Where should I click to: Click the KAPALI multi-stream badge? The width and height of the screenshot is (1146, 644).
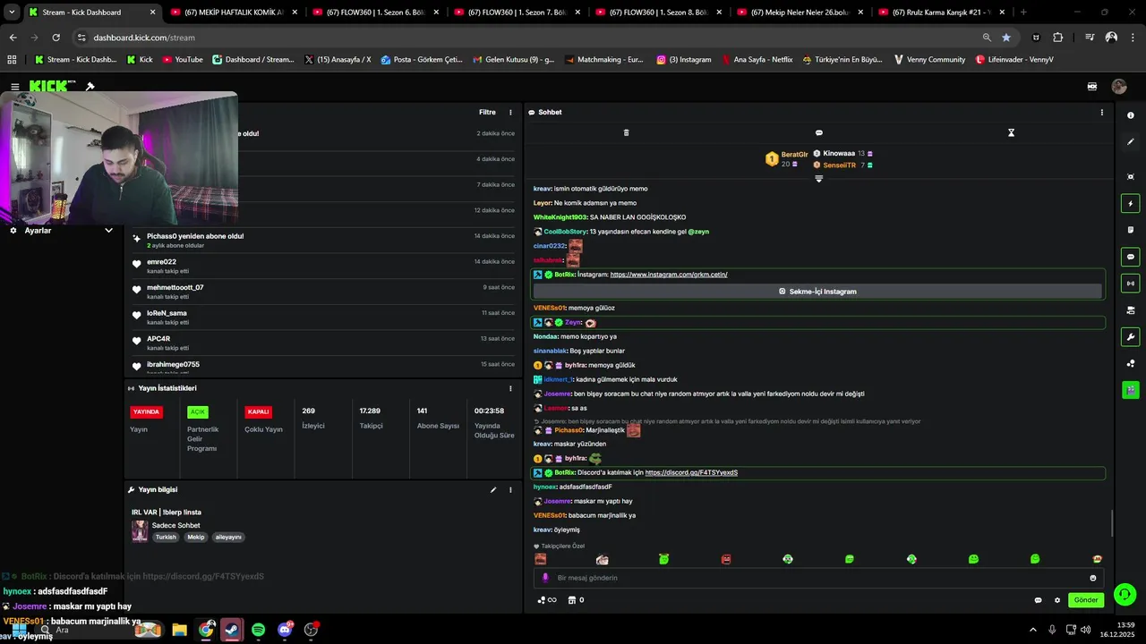(x=259, y=412)
